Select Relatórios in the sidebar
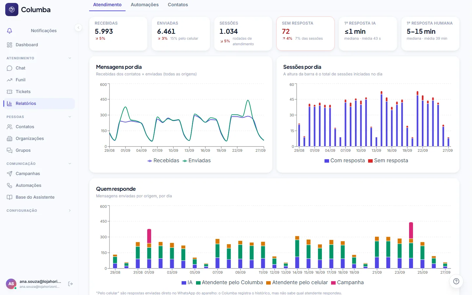The image size is (472, 295). [39, 104]
